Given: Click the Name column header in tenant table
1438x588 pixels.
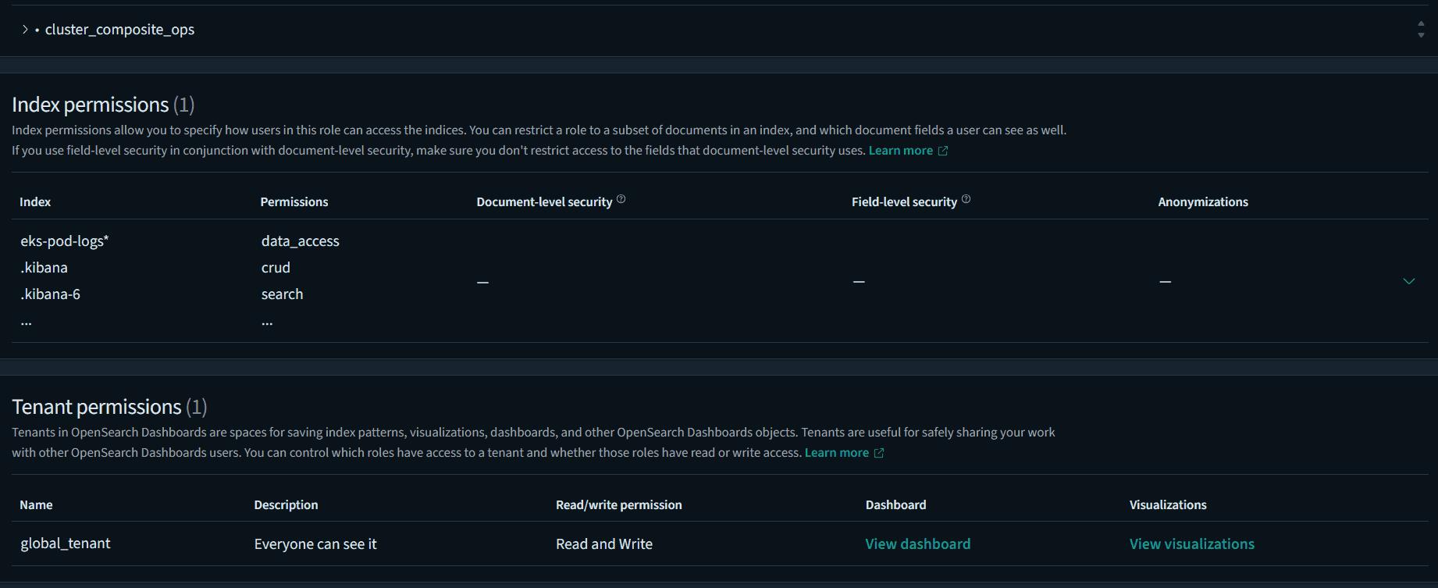Looking at the screenshot, I should [36, 505].
